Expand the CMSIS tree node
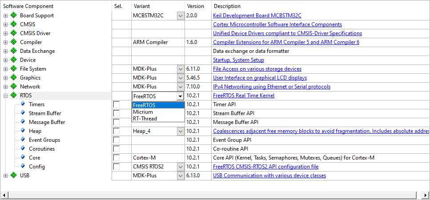 (x=5, y=24)
